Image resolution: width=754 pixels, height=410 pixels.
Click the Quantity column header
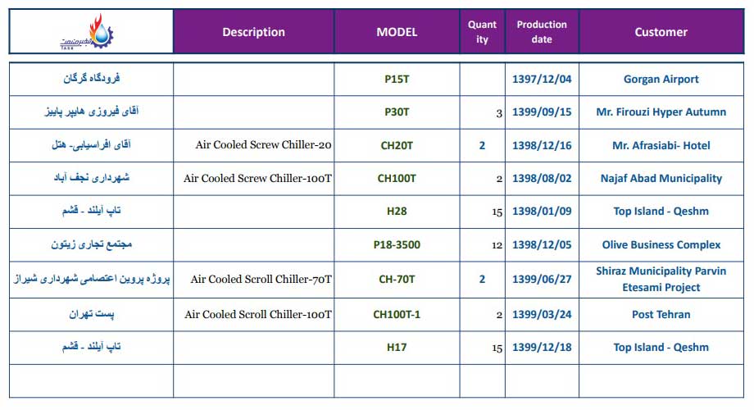(482, 32)
